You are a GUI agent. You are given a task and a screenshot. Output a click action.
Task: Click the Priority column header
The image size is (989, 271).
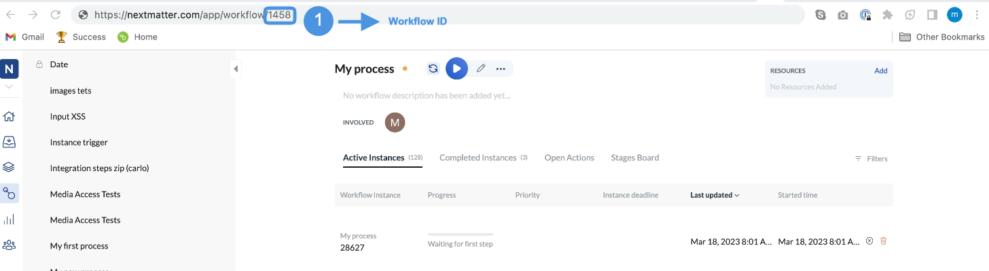tap(528, 195)
